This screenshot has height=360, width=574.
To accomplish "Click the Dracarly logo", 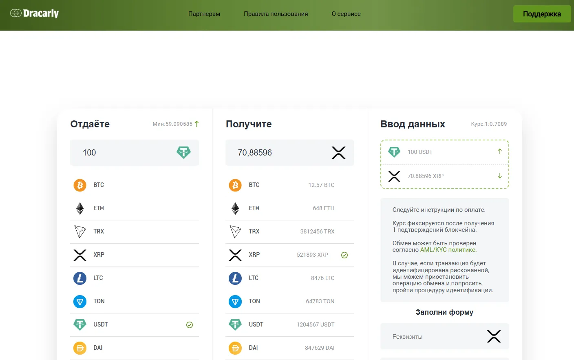I will click(x=34, y=13).
